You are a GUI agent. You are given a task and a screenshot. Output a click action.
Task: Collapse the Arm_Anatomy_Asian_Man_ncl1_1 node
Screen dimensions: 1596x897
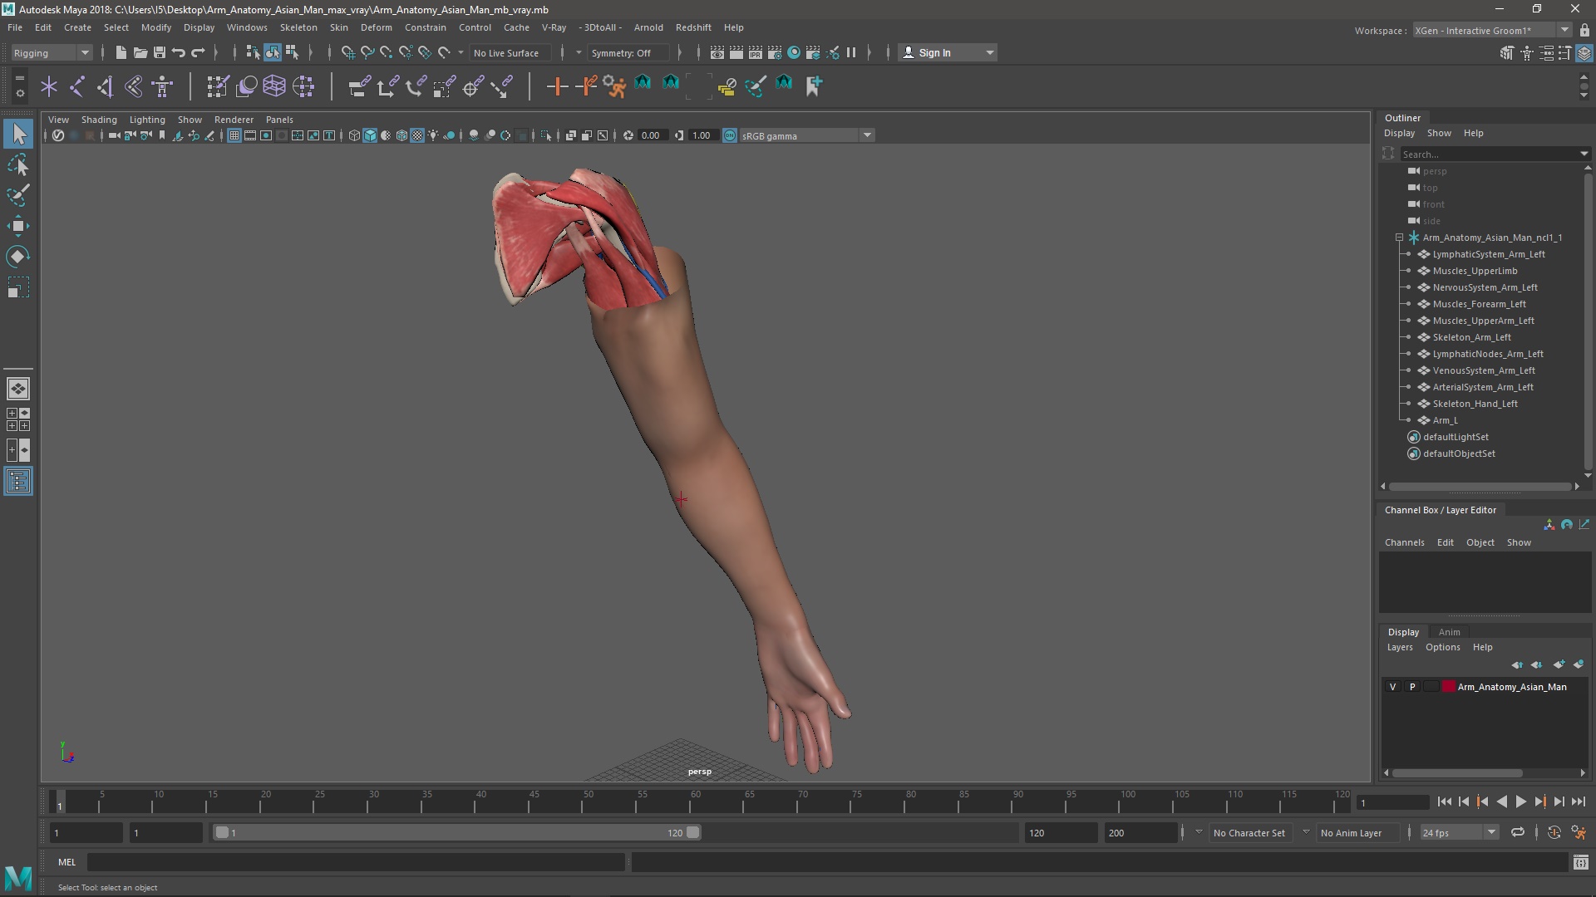click(x=1399, y=238)
